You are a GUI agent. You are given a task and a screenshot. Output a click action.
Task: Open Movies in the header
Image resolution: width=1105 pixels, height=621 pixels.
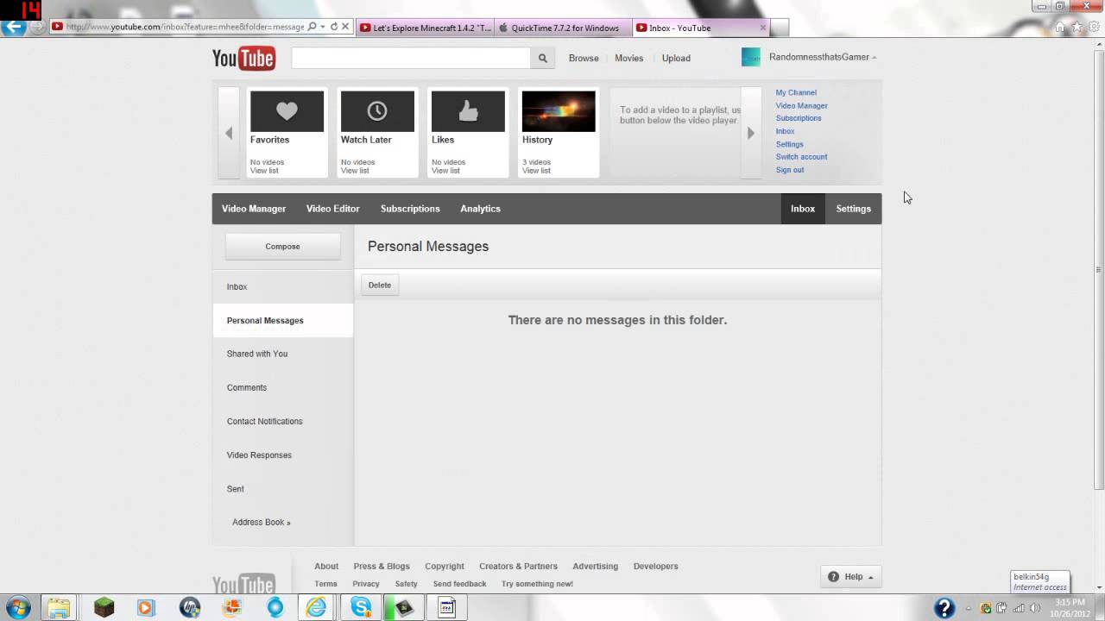tap(628, 58)
